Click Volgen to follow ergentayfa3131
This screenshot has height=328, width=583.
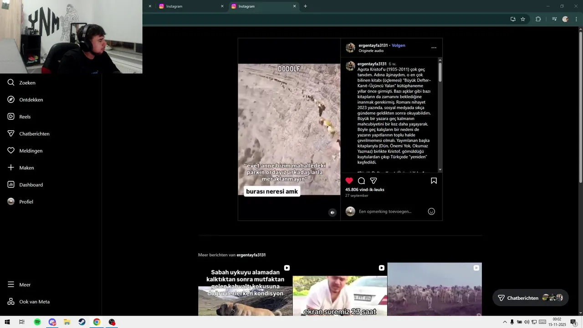pos(399,46)
